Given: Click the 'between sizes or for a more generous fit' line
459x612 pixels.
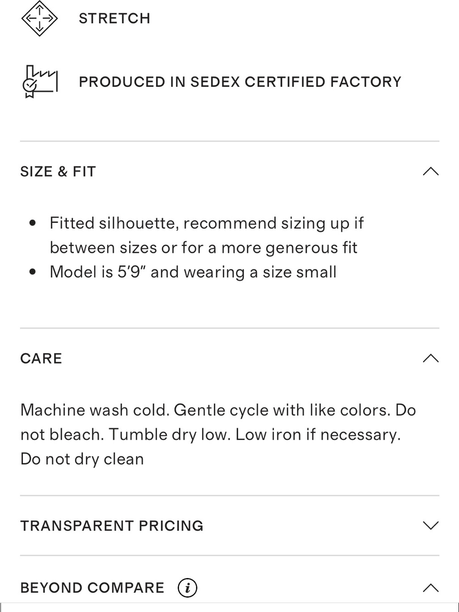Looking at the screenshot, I should pos(203,247).
